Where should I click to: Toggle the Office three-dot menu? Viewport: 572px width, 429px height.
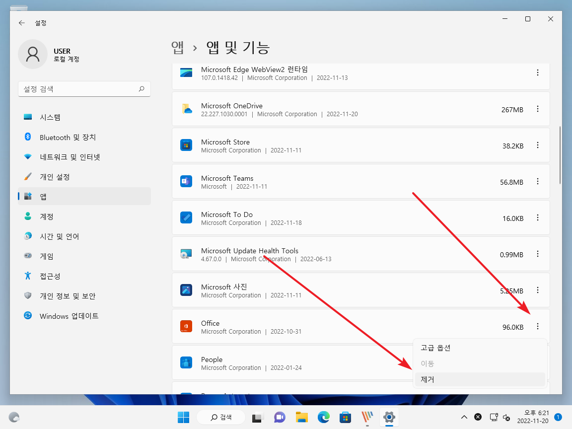(537, 327)
